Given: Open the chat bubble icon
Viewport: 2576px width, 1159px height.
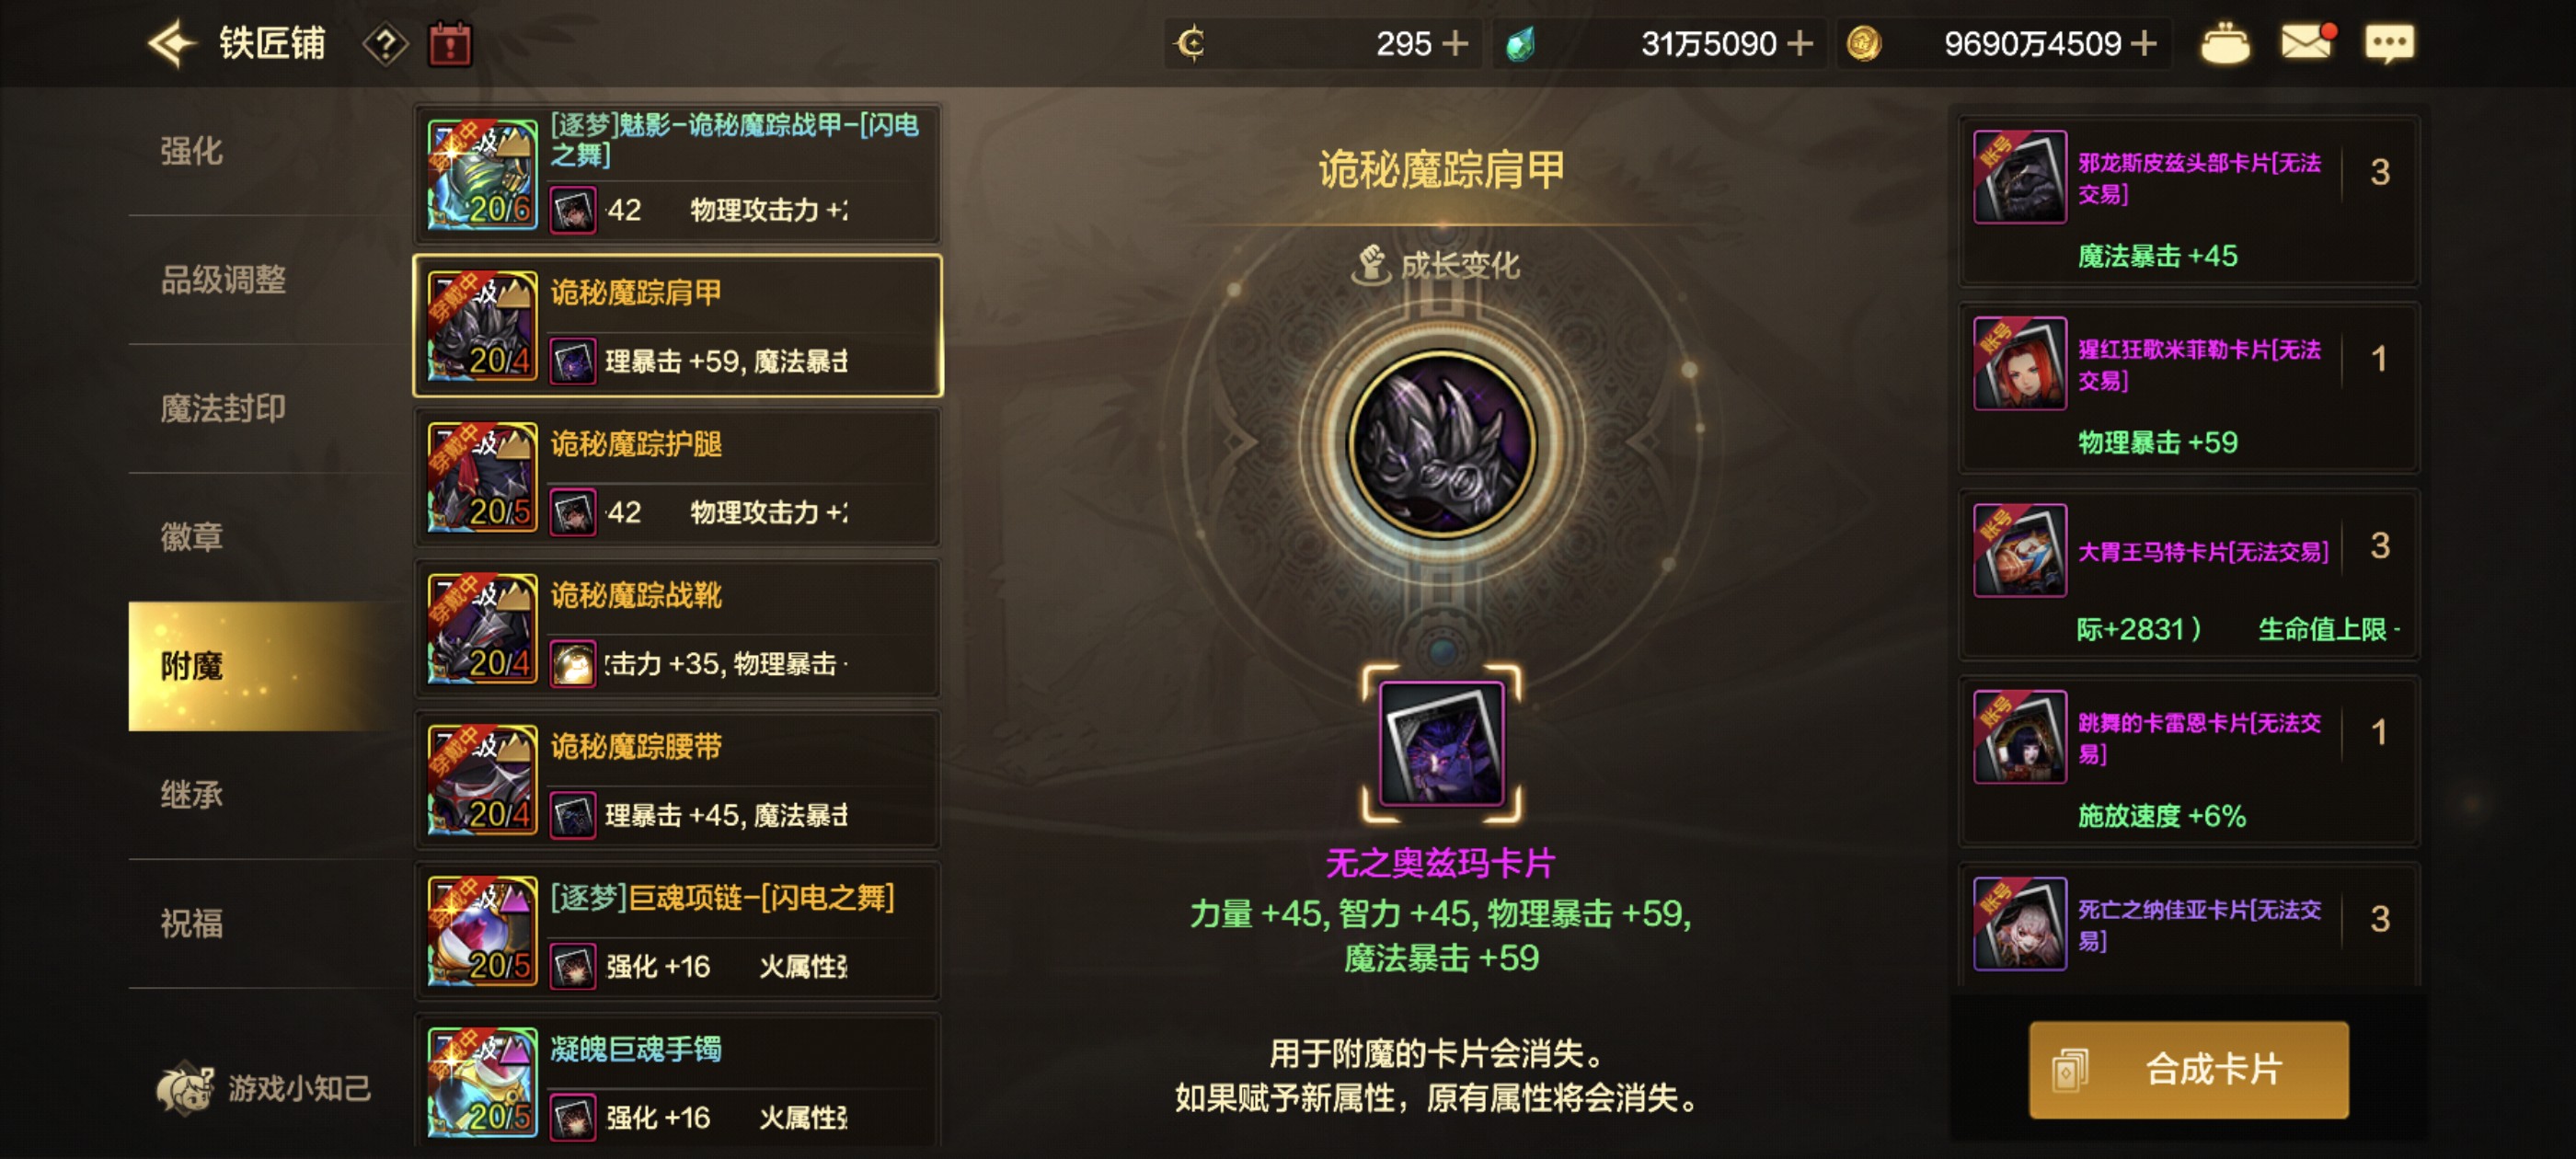Looking at the screenshot, I should click(2389, 44).
